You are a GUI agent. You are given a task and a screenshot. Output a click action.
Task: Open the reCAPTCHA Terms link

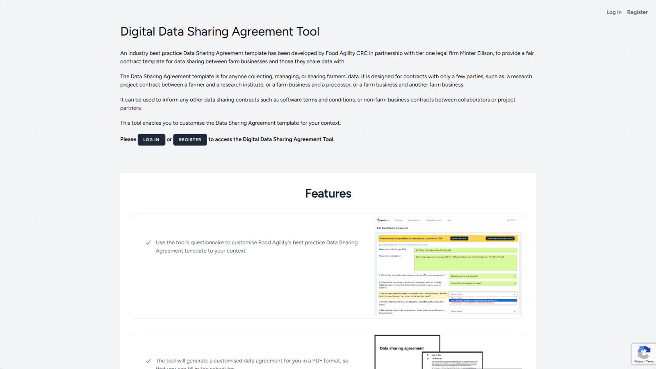pos(650,362)
